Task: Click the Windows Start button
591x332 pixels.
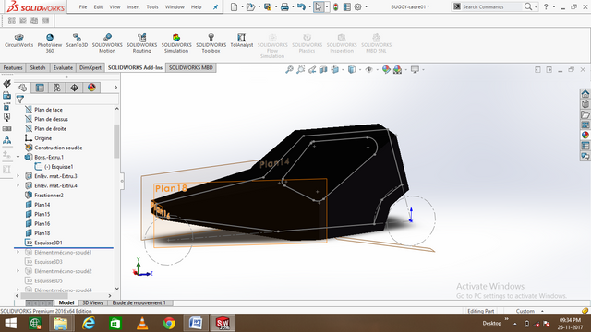Action: [10, 324]
